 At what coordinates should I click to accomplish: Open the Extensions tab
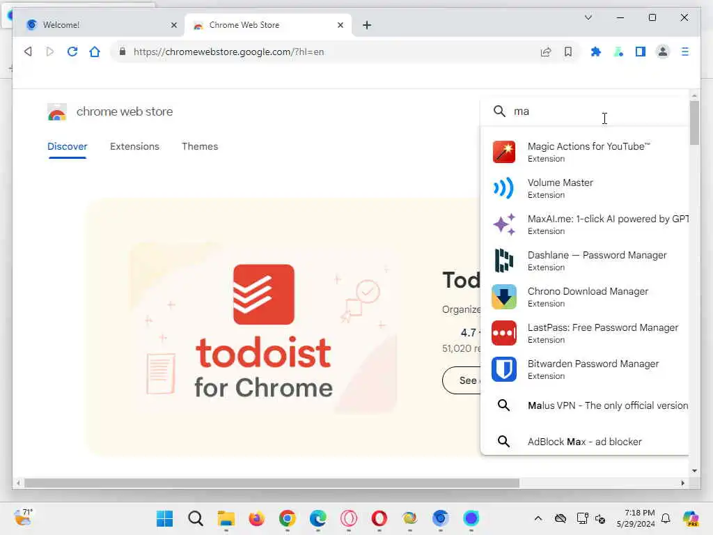(x=134, y=146)
